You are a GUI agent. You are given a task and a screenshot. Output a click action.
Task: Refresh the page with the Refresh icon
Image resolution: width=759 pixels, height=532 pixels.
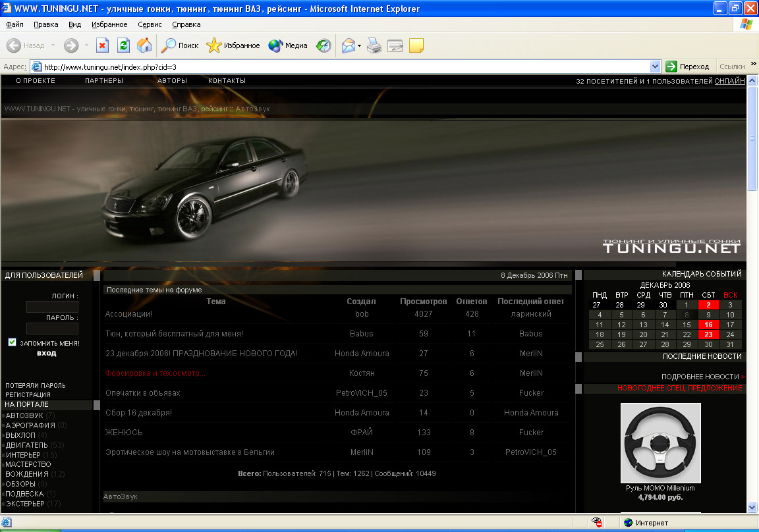[123, 45]
